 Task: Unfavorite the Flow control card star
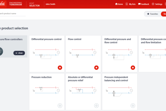tap(96, 68)
